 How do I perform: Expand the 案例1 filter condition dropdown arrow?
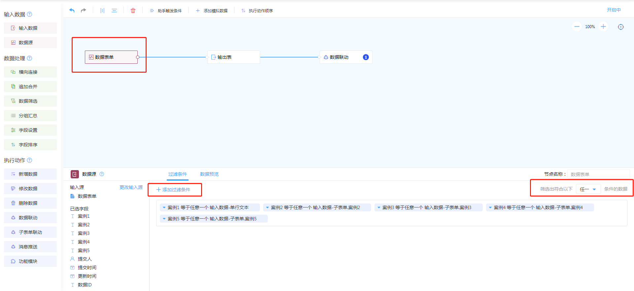click(x=164, y=207)
